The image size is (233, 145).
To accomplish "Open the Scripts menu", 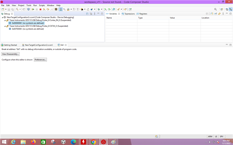I will (42, 5).
